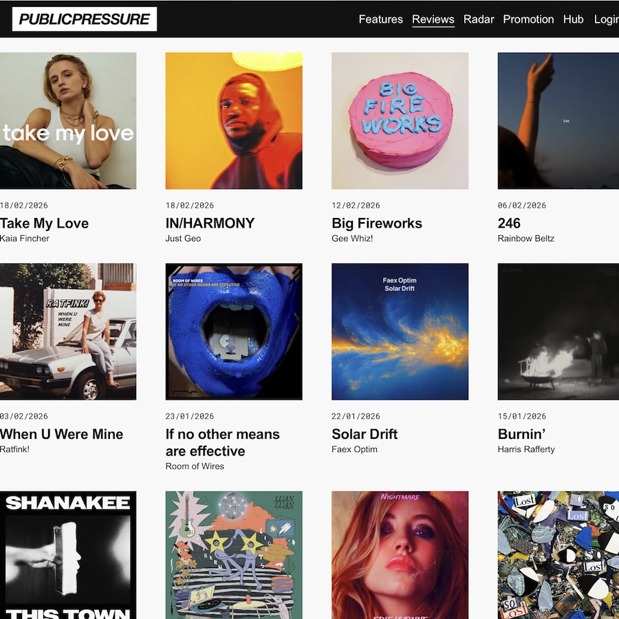Open the Solar Drift nebula cover
The image size is (619, 619).
[x=400, y=332]
